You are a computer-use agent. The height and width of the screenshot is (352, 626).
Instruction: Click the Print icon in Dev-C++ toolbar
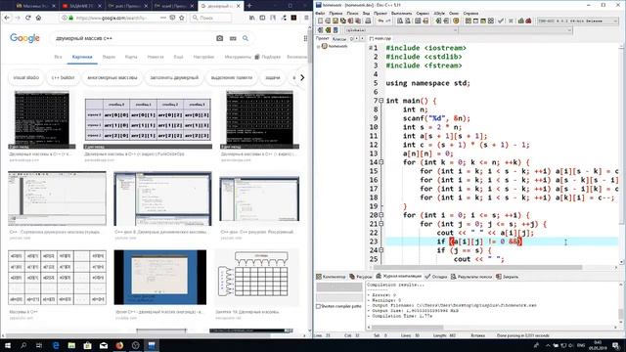(x=368, y=21)
